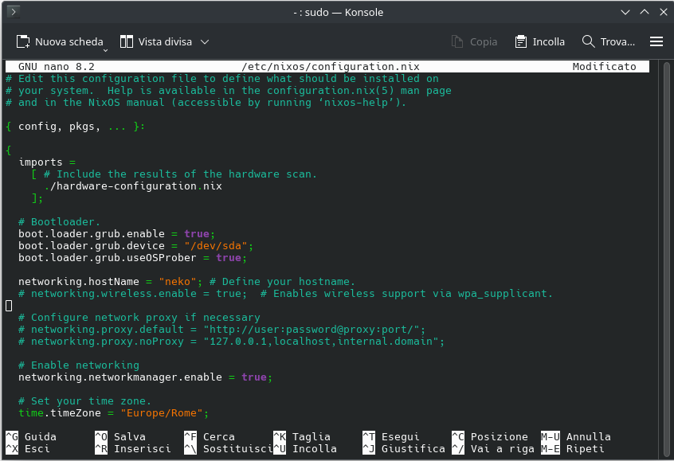Click the true value of networkmanager.enable
Screen dimensions: 674x461
pyautogui.click(x=254, y=377)
